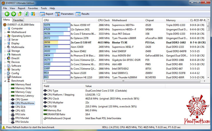
Task: Open the View menu
Action: click(x=12, y=8)
